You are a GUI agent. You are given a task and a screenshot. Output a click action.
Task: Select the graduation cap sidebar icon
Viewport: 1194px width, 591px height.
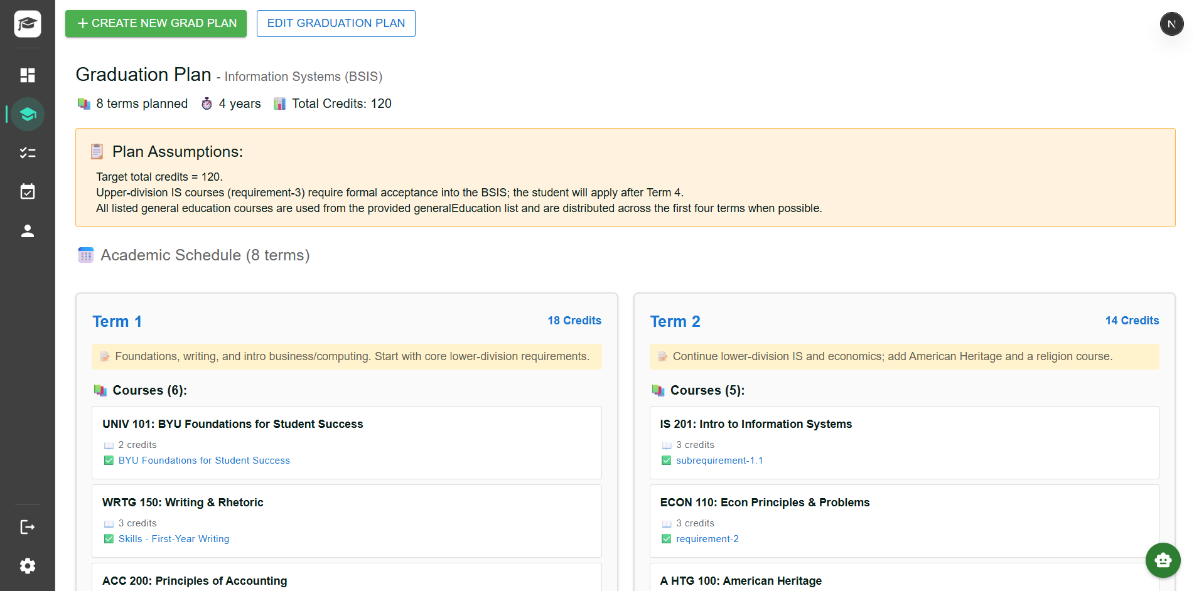coord(28,114)
